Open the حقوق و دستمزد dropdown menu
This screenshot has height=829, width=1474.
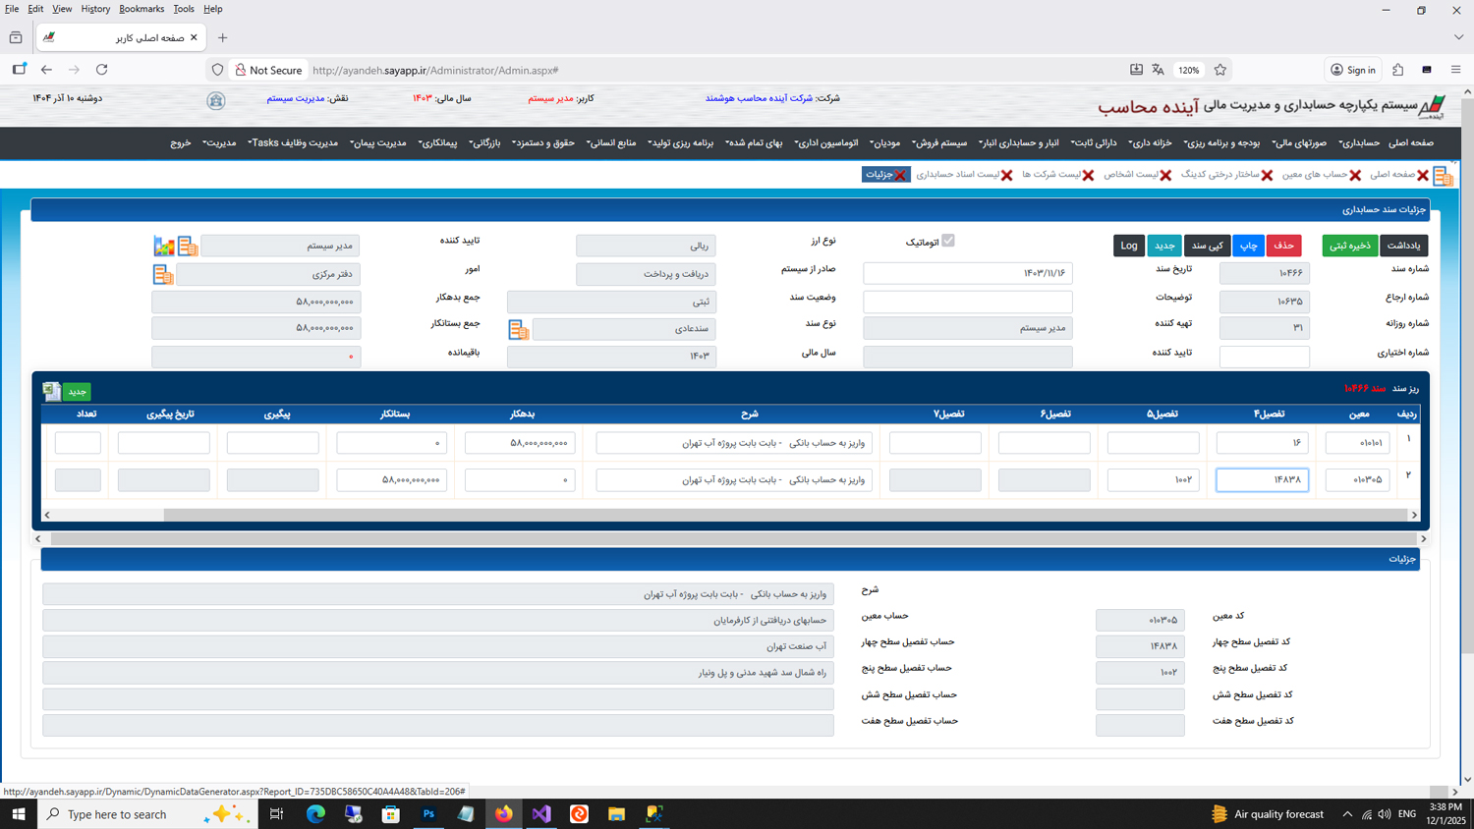pos(543,143)
